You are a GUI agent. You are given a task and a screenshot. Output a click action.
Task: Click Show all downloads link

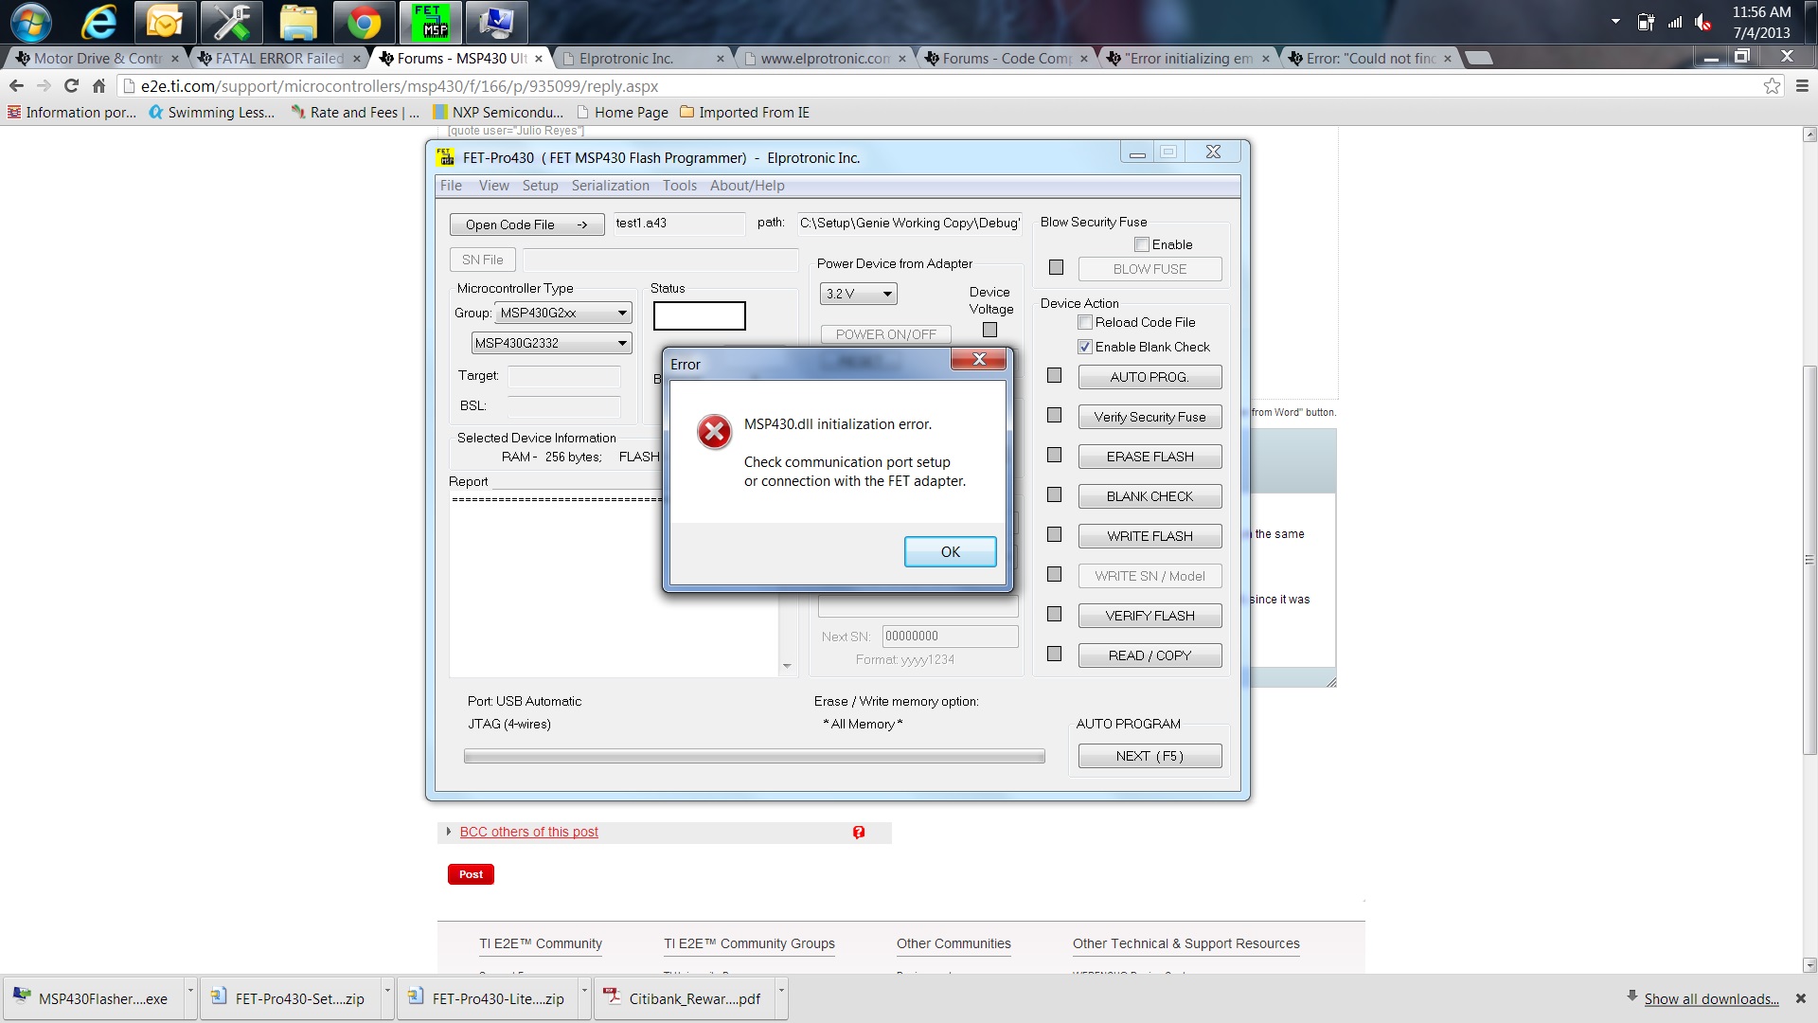(1711, 998)
